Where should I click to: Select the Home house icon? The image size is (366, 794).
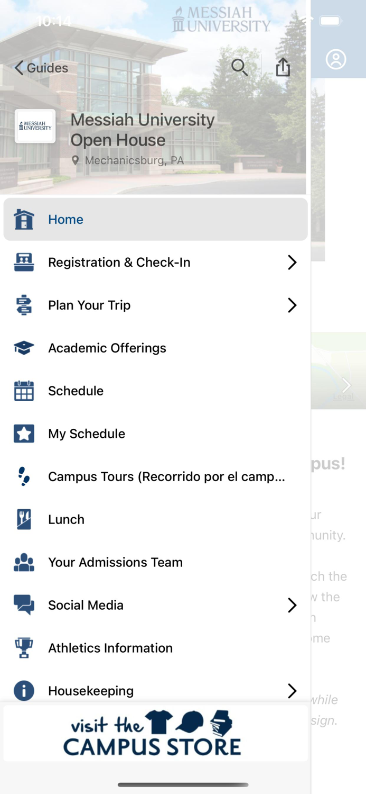[x=23, y=219]
